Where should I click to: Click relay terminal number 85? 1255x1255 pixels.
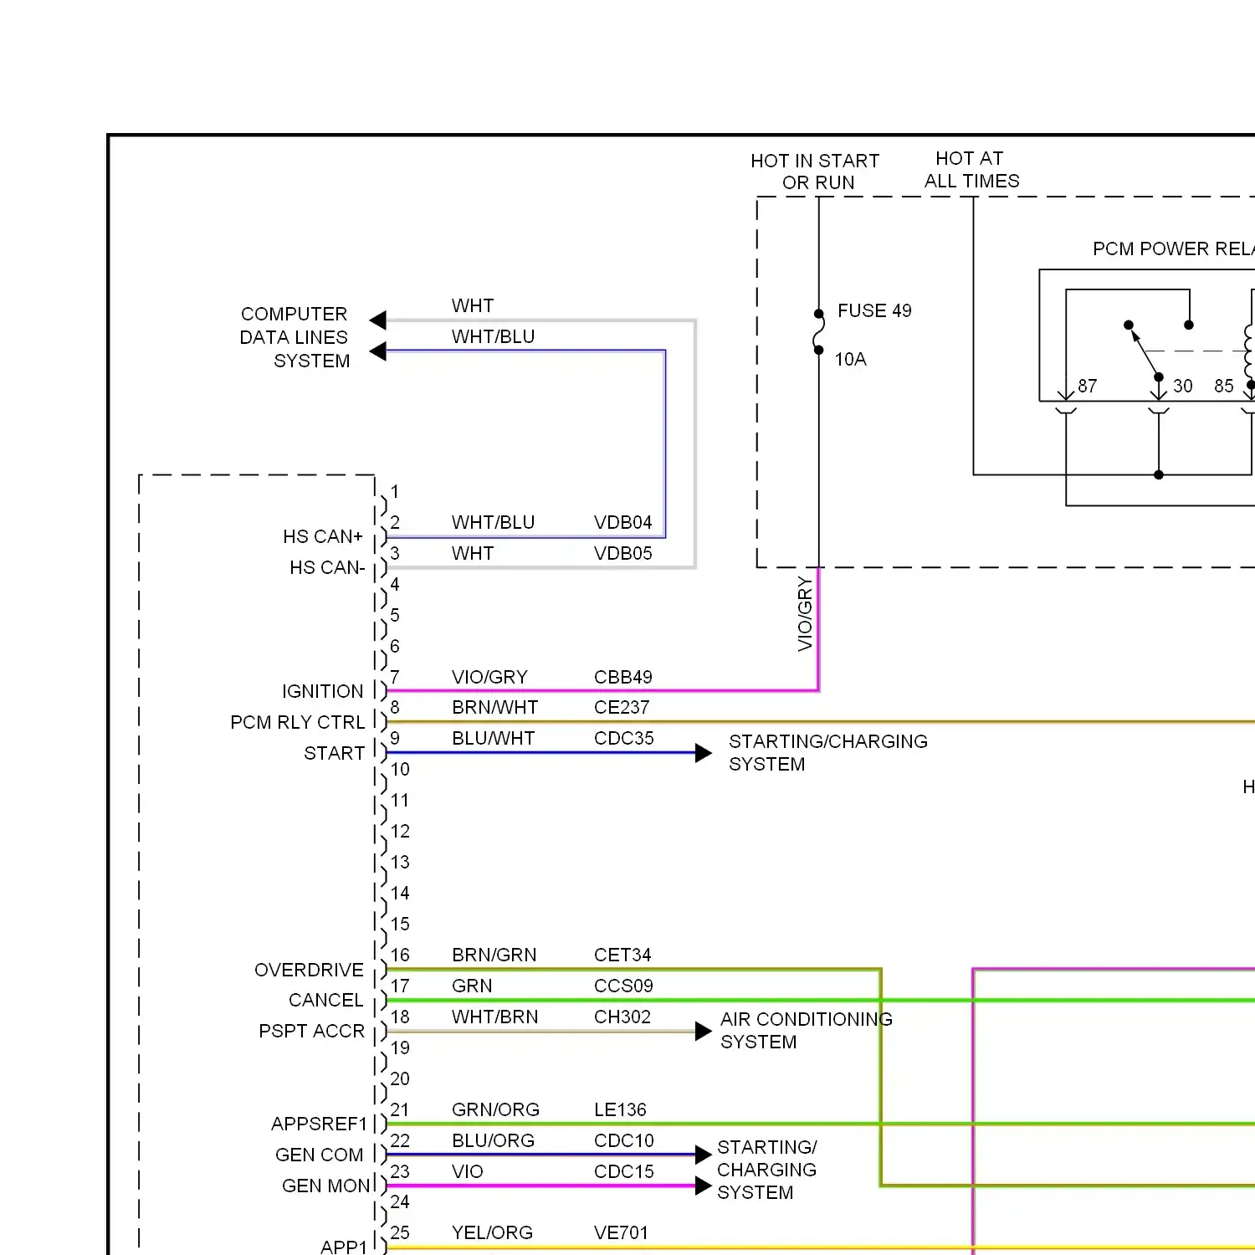(1223, 386)
